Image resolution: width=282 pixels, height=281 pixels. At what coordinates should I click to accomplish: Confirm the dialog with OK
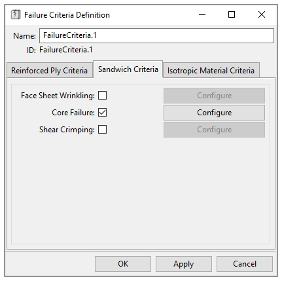click(x=123, y=264)
